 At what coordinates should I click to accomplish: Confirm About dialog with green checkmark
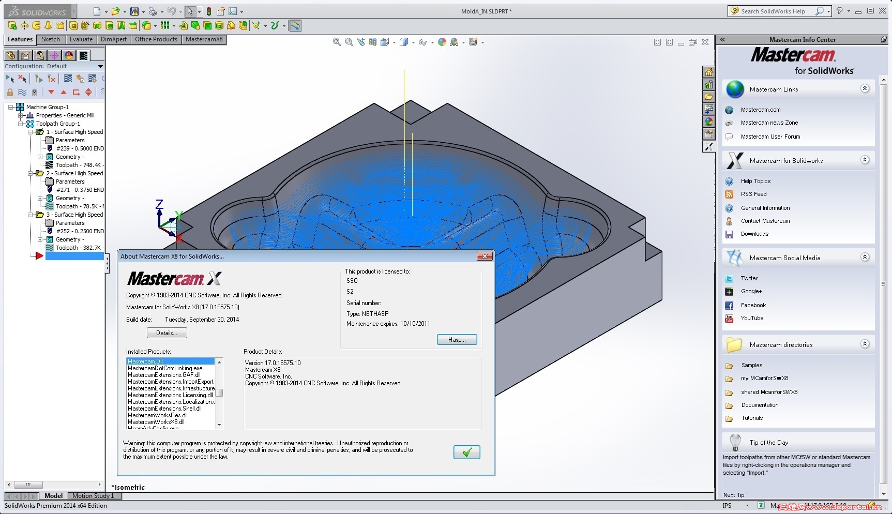466,452
